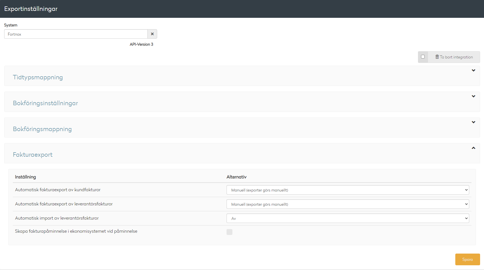Select the Automatisk import av leverantörsfakturor label

coord(57,218)
